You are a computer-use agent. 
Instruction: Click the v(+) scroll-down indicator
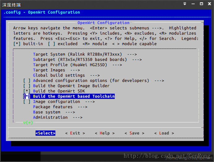(x=28, y=123)
